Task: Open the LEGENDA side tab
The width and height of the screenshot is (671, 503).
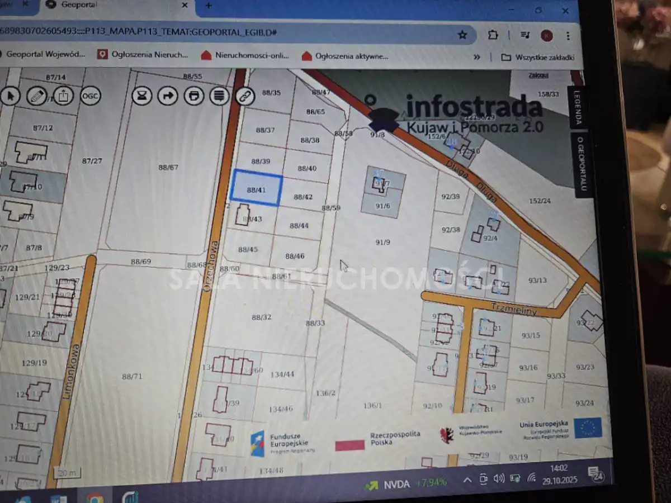Action: click(x=578, y=108)
